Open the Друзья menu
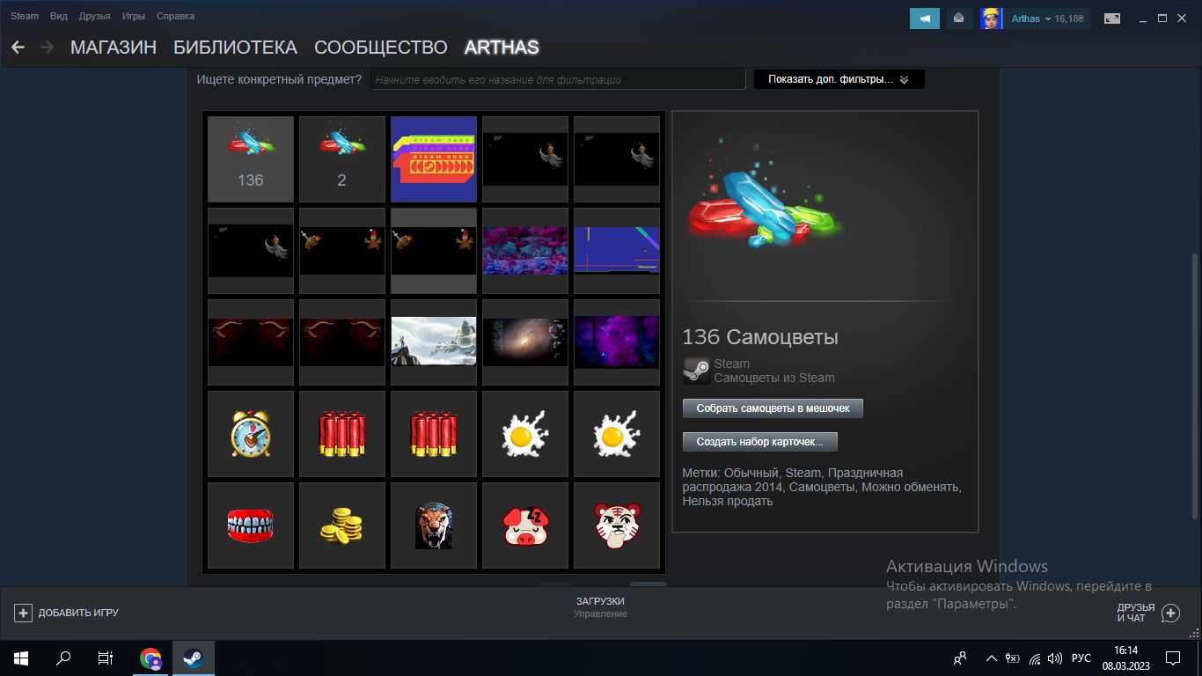Viewport: 1202px width, 676px height. pyautogui.click(x=94, y=17)
